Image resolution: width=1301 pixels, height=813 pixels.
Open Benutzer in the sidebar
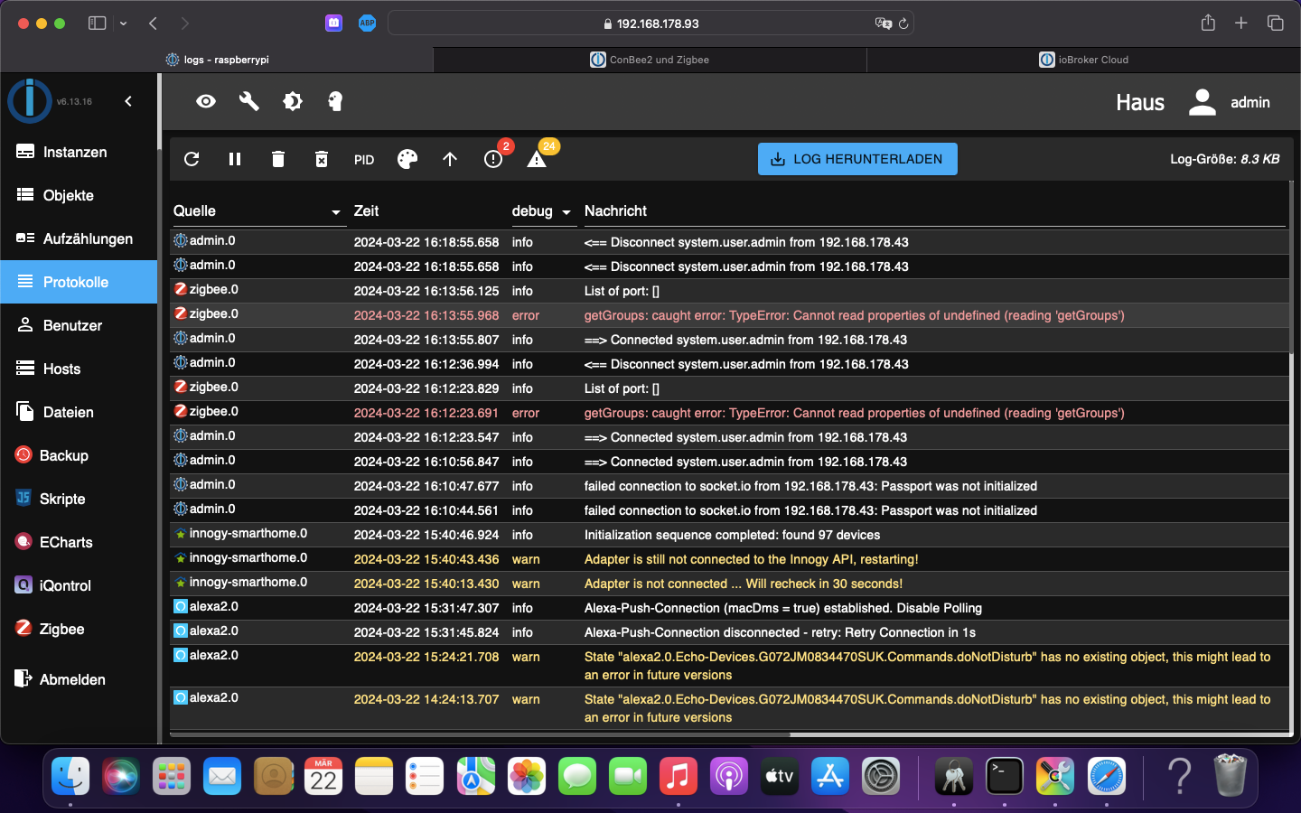tap(79, 325)
